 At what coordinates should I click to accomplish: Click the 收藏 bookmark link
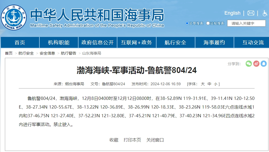114,140
